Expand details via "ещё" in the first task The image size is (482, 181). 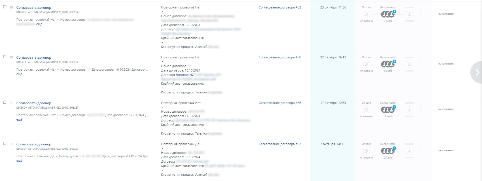pyautogui.click(x=39, y=24)
